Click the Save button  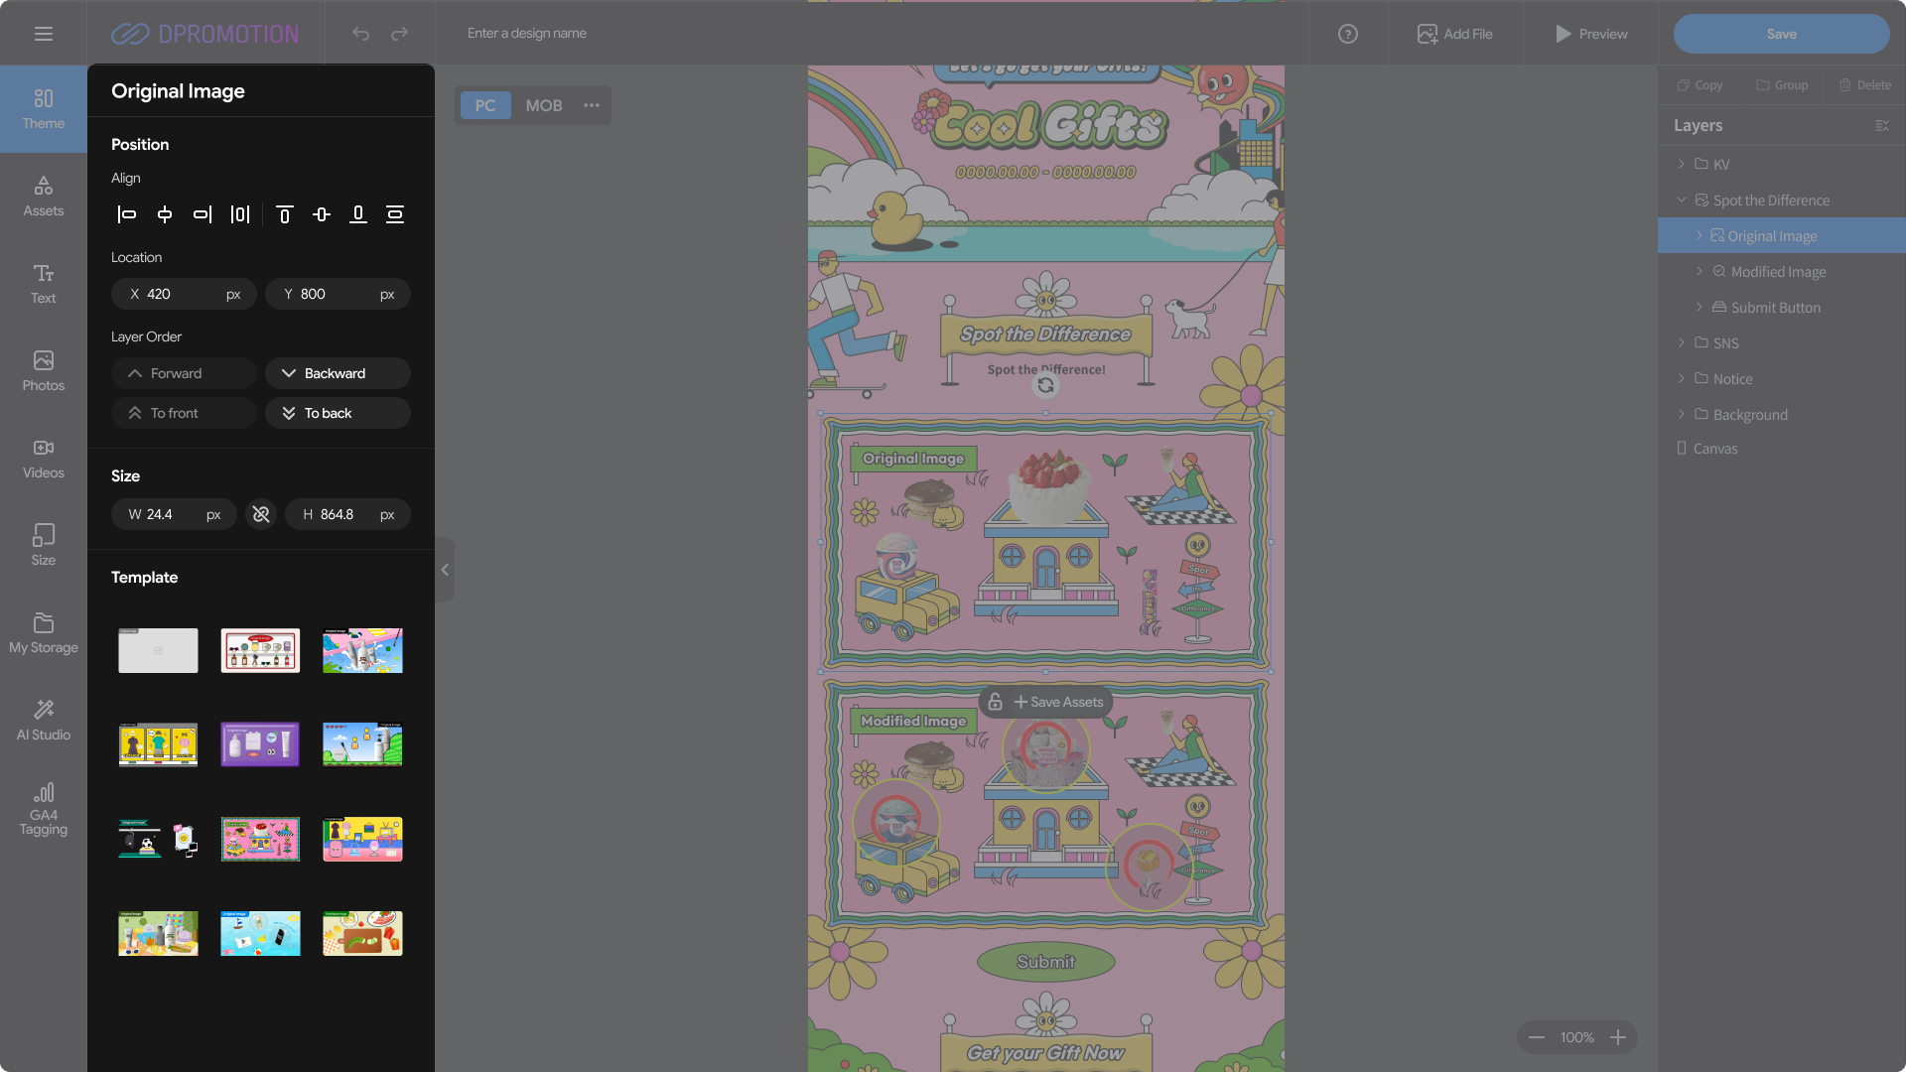tap(1781, 34)
